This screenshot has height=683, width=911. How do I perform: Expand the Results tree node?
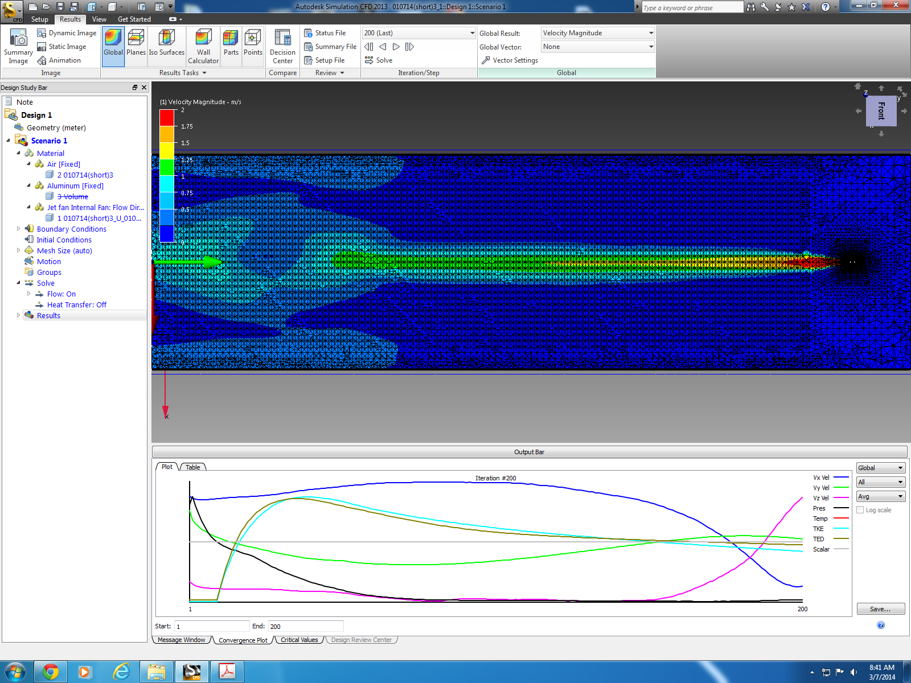18,315
